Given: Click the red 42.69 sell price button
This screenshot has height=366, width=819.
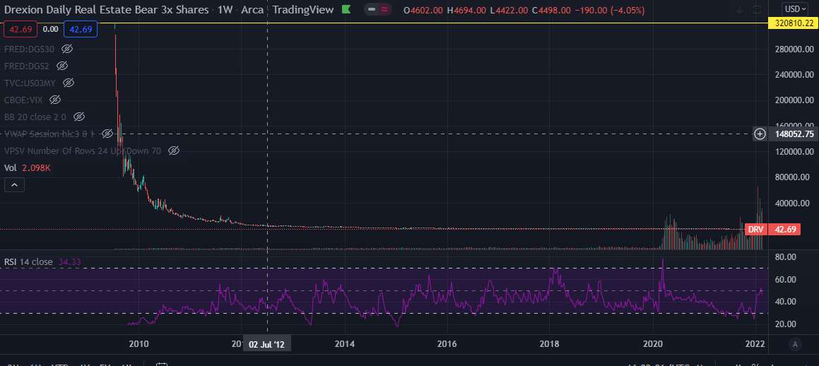Looking at the screenshot, I should (20, 29).
